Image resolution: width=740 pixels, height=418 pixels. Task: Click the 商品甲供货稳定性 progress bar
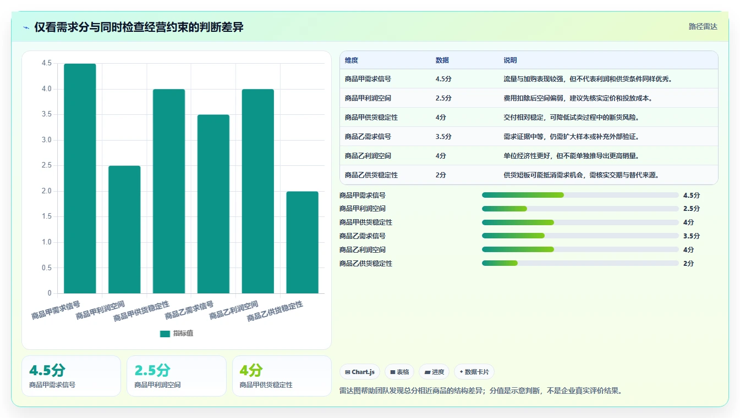[580, 222]
